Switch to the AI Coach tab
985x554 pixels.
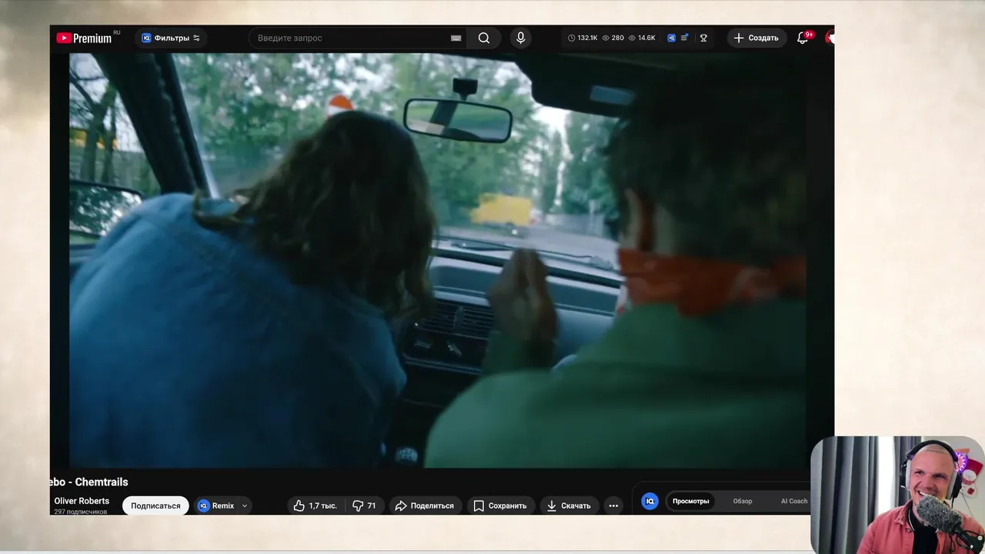pos(794,501)
